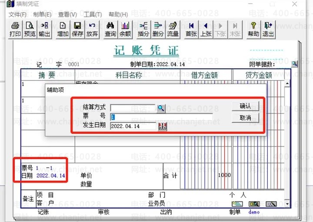Click the 结算方式 input field
Image resolution: width=313 pixels, height=222 pixels.
pos(133,108)
